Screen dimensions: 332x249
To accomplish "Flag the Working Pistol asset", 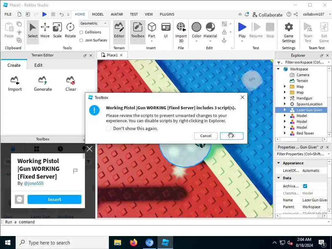I will [x=75, y=171].
